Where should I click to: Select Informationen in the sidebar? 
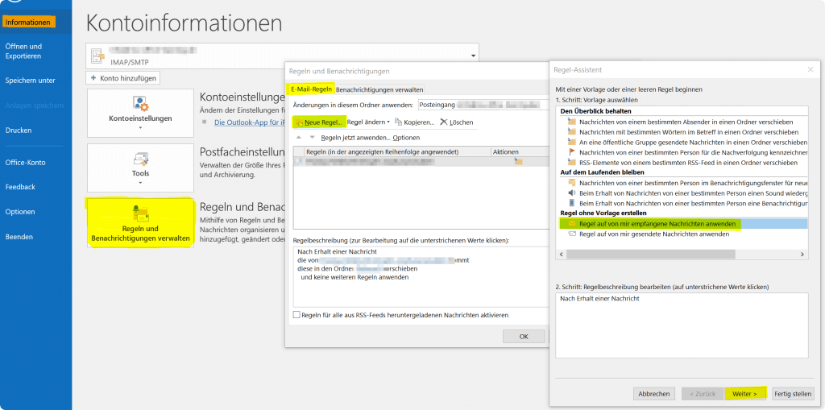28,23
